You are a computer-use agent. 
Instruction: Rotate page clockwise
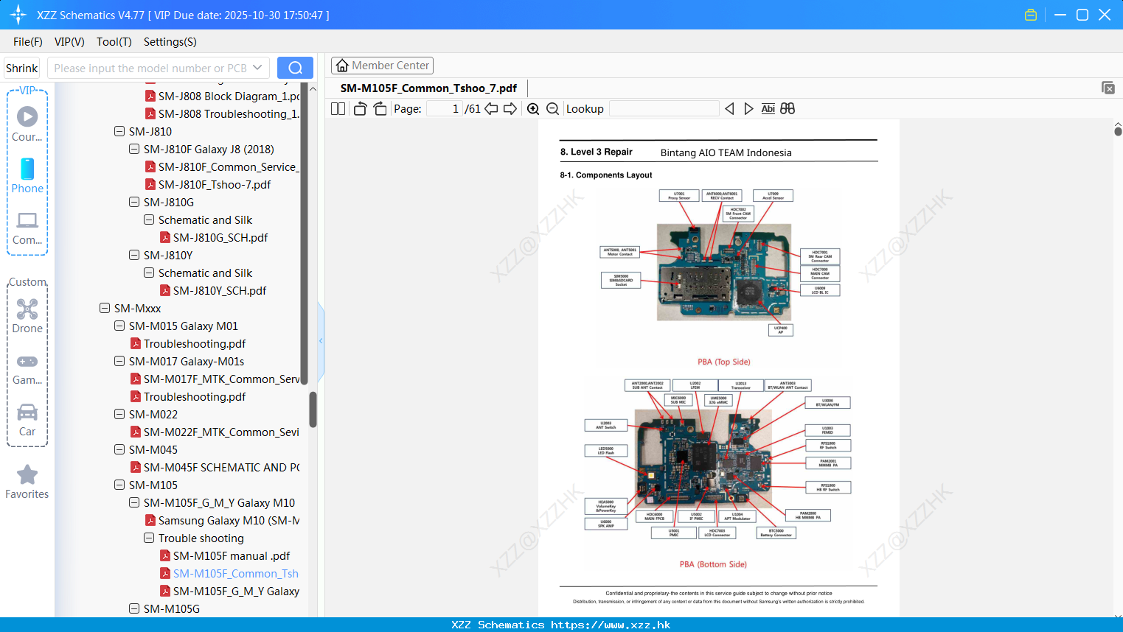pyautogui.click(x=380, y=108)
